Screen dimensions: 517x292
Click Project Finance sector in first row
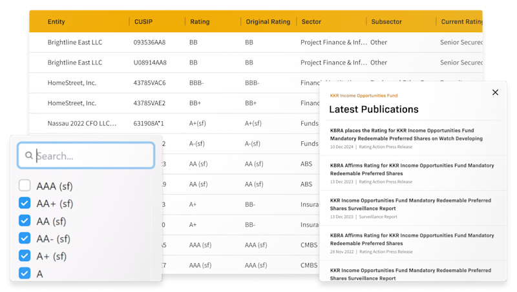pos(333,42)
